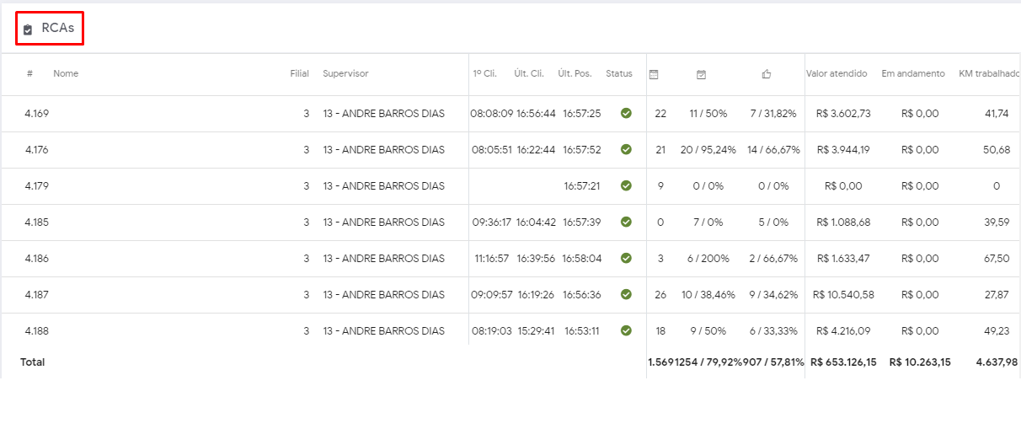The image size is (1021, 445).
Task: Click the thumbs-up icon column header
Action: (x=767, y=74)
